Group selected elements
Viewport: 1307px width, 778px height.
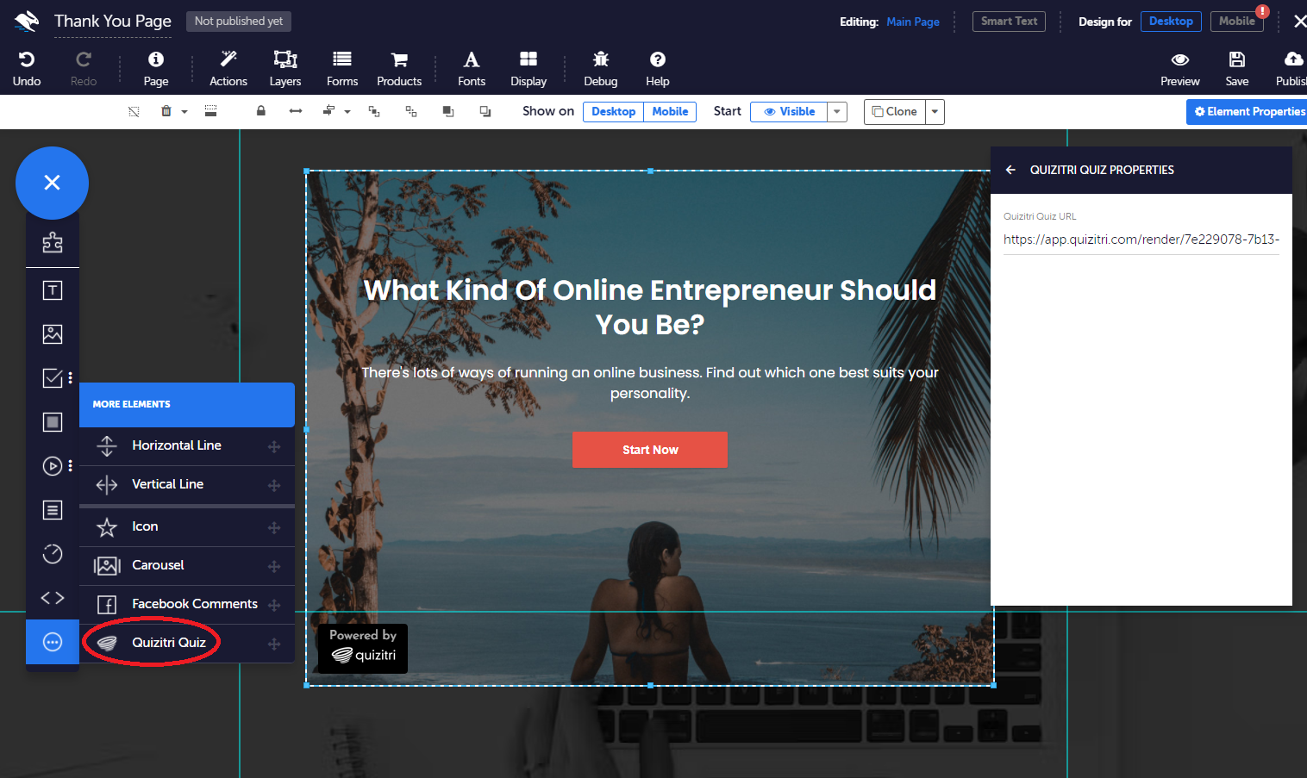pos(374,111)
